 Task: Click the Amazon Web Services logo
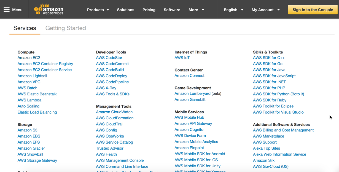click(49, 9)
